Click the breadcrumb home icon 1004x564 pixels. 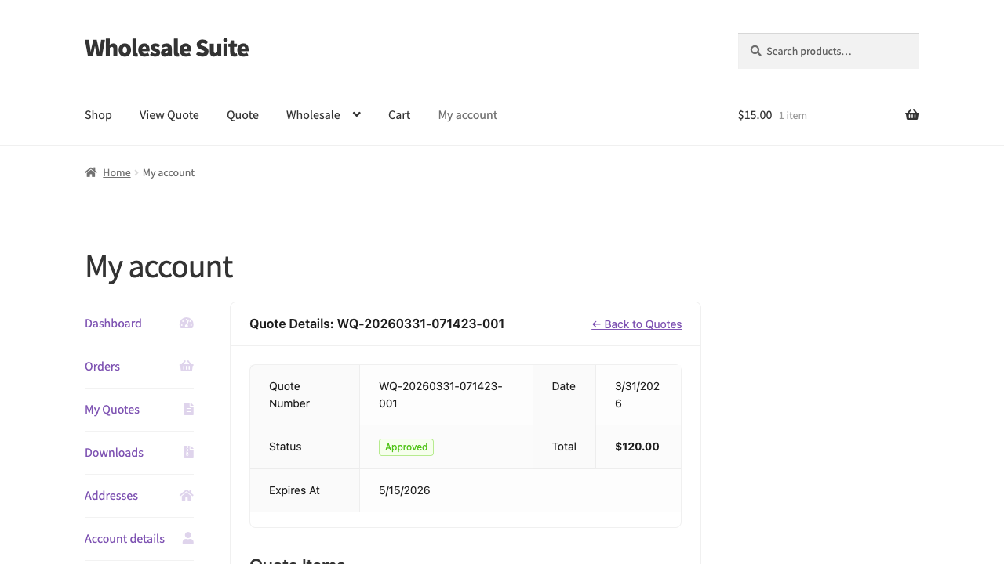[90, 172]
